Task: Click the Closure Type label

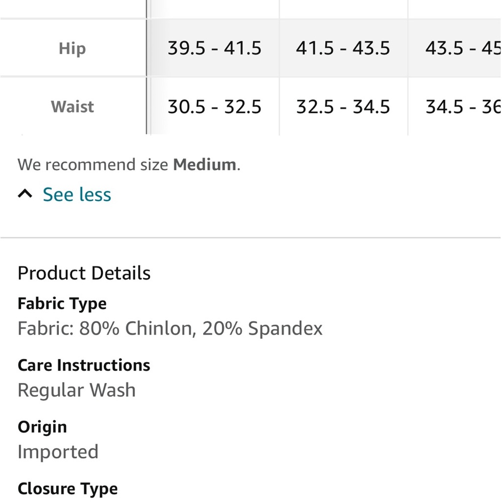Action: click(68, 488)
